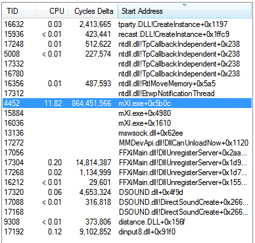The image size is (255, 243).
Task: Sort by the CPU column header
Action: pos(51,11)
